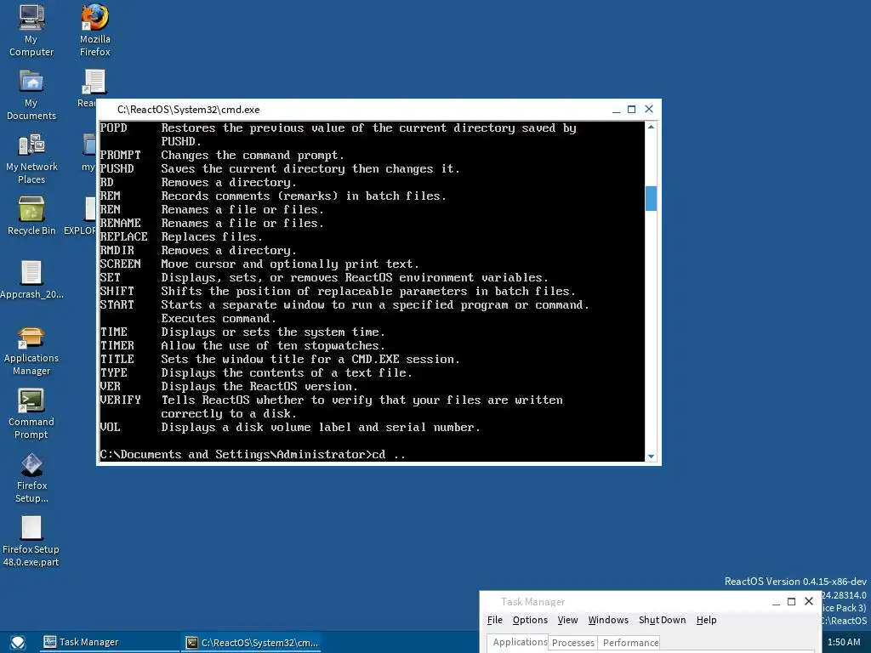Minimize the Task Manager window
The width and height of the screenshot is (871, 653).
click(x=776, y=602)
